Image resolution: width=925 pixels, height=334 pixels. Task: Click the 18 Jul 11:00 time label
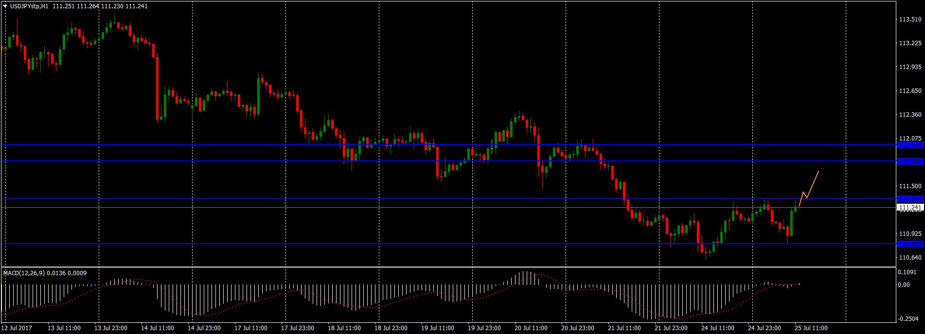pyautogui.click(x=344, y=328)
